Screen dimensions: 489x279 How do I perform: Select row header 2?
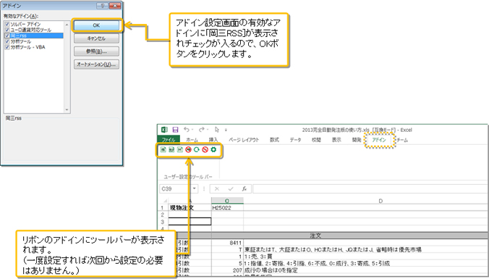coord(162,215)
